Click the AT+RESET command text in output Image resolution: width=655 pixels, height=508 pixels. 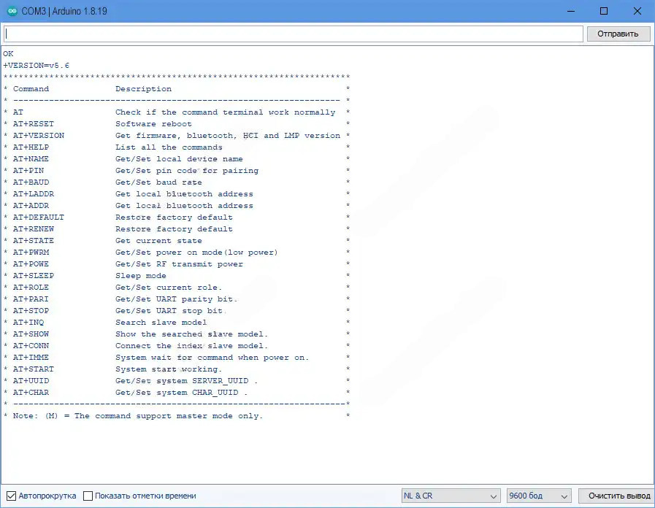pyautogui.click(x=34, y=124)
